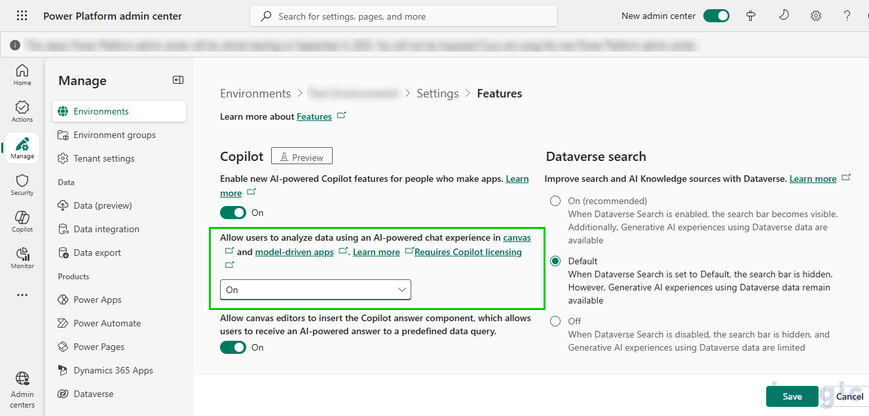
Task: Open Security in the left rail
Action: [22, 184]
